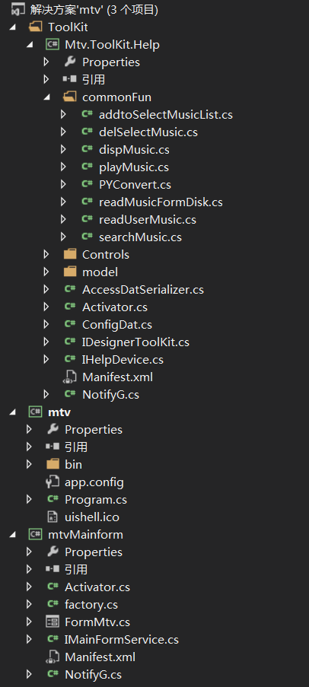Select IMainFormService.cs in mtvMainform
The height and width of the screenshot is (687, 309).
122,640
